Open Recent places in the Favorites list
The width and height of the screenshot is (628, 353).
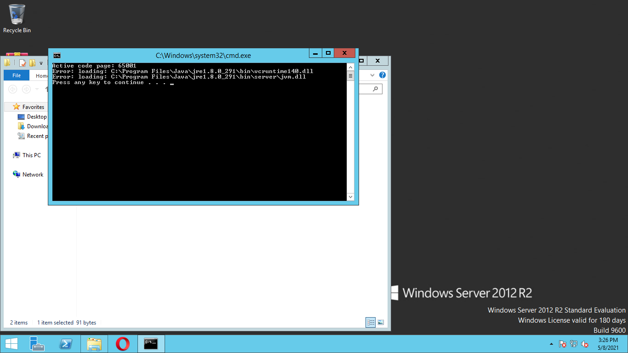33,136
